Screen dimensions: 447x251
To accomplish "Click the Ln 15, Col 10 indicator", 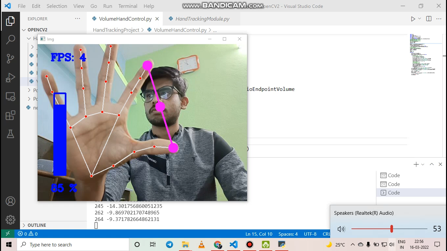I will pos(259,234).
